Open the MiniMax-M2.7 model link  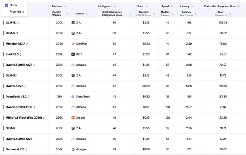[x=15, y=44]
